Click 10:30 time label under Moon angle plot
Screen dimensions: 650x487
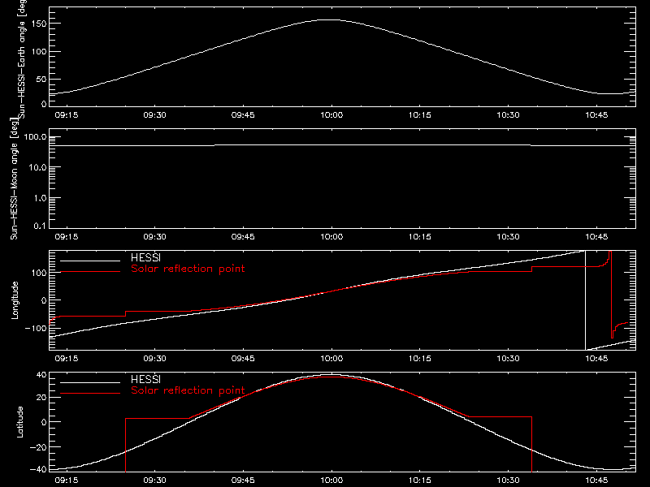tap(509, 237)
